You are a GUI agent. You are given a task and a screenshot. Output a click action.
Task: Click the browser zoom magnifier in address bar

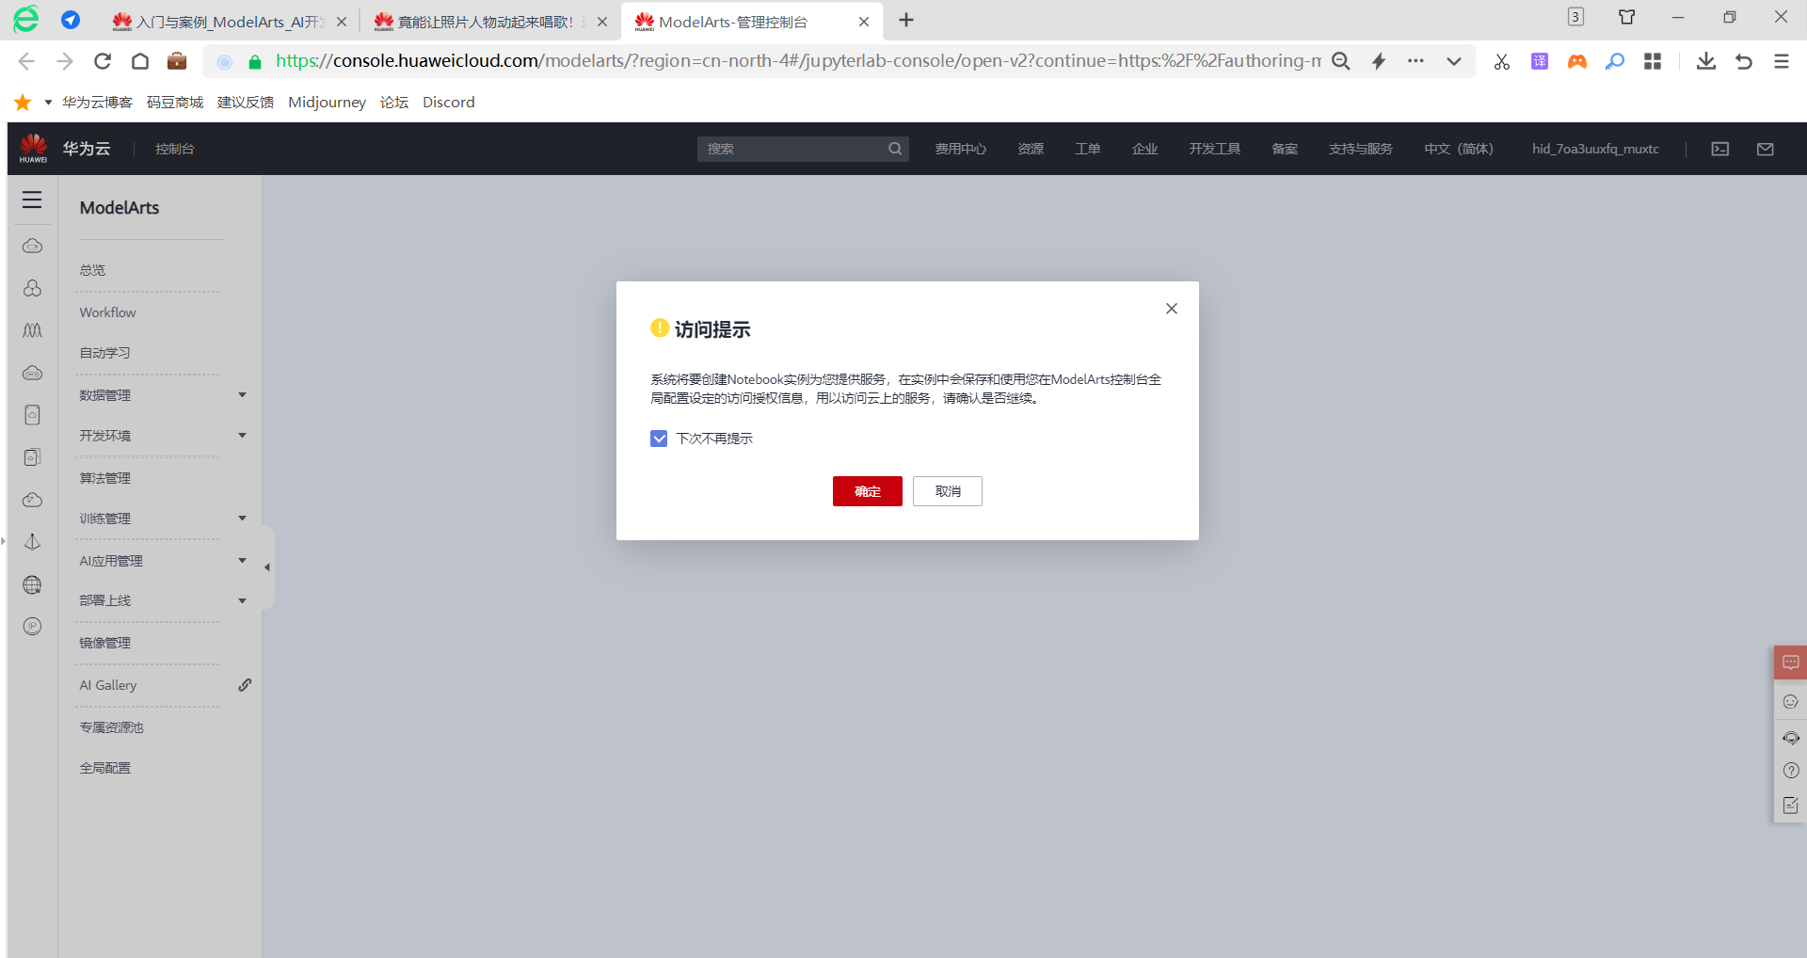[1341, 61]
